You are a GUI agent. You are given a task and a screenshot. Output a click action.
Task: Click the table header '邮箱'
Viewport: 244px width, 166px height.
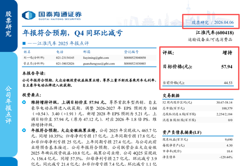(x=87, y=52)
